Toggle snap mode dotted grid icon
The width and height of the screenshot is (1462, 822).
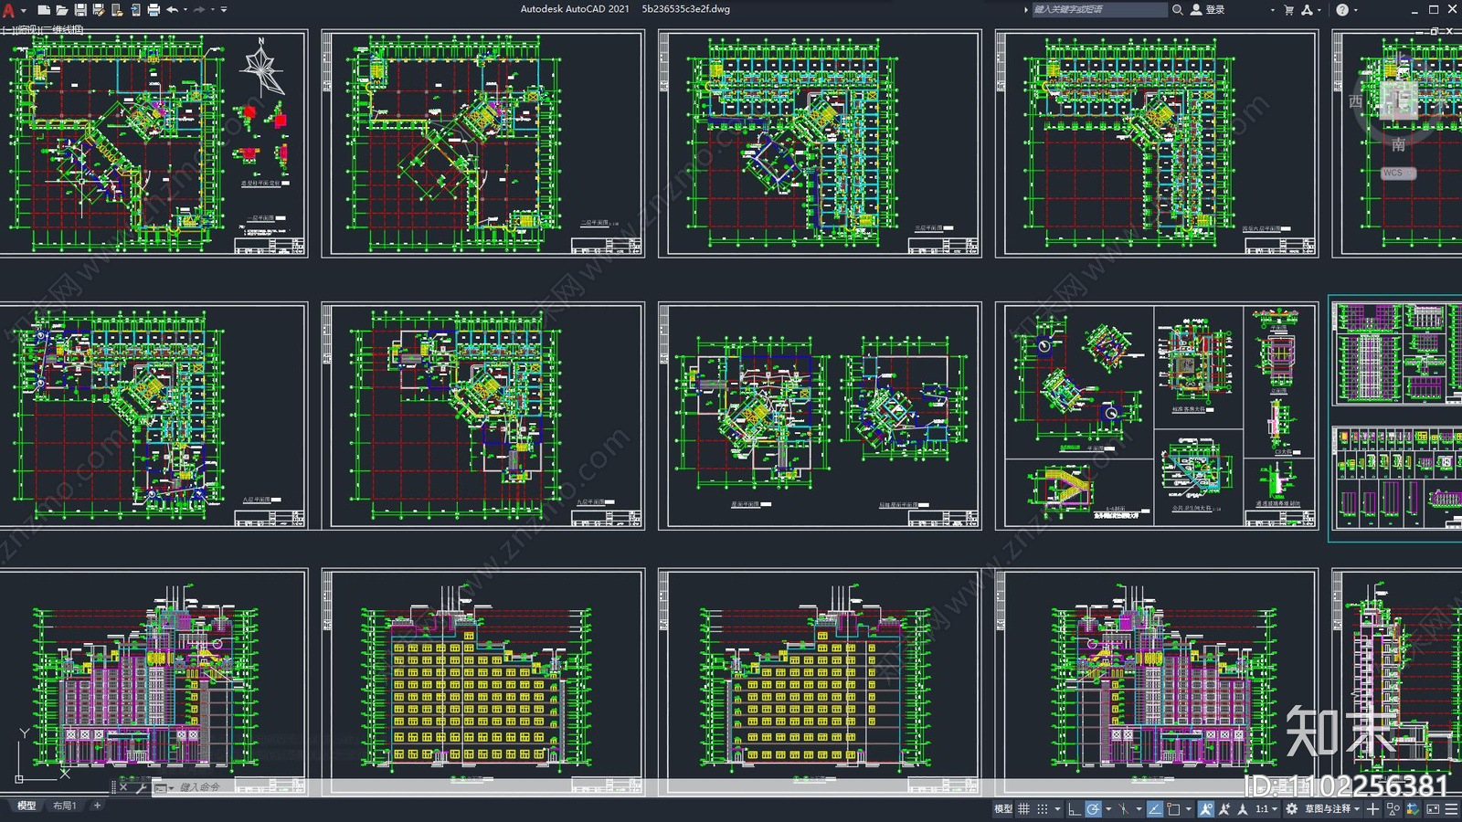[x=1043, y=809]
